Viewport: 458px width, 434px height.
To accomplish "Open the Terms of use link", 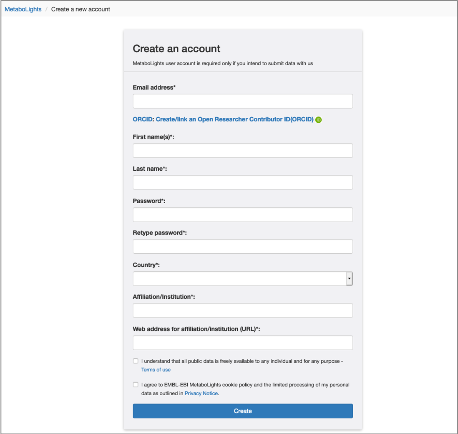I will click(x=156, y=370).
